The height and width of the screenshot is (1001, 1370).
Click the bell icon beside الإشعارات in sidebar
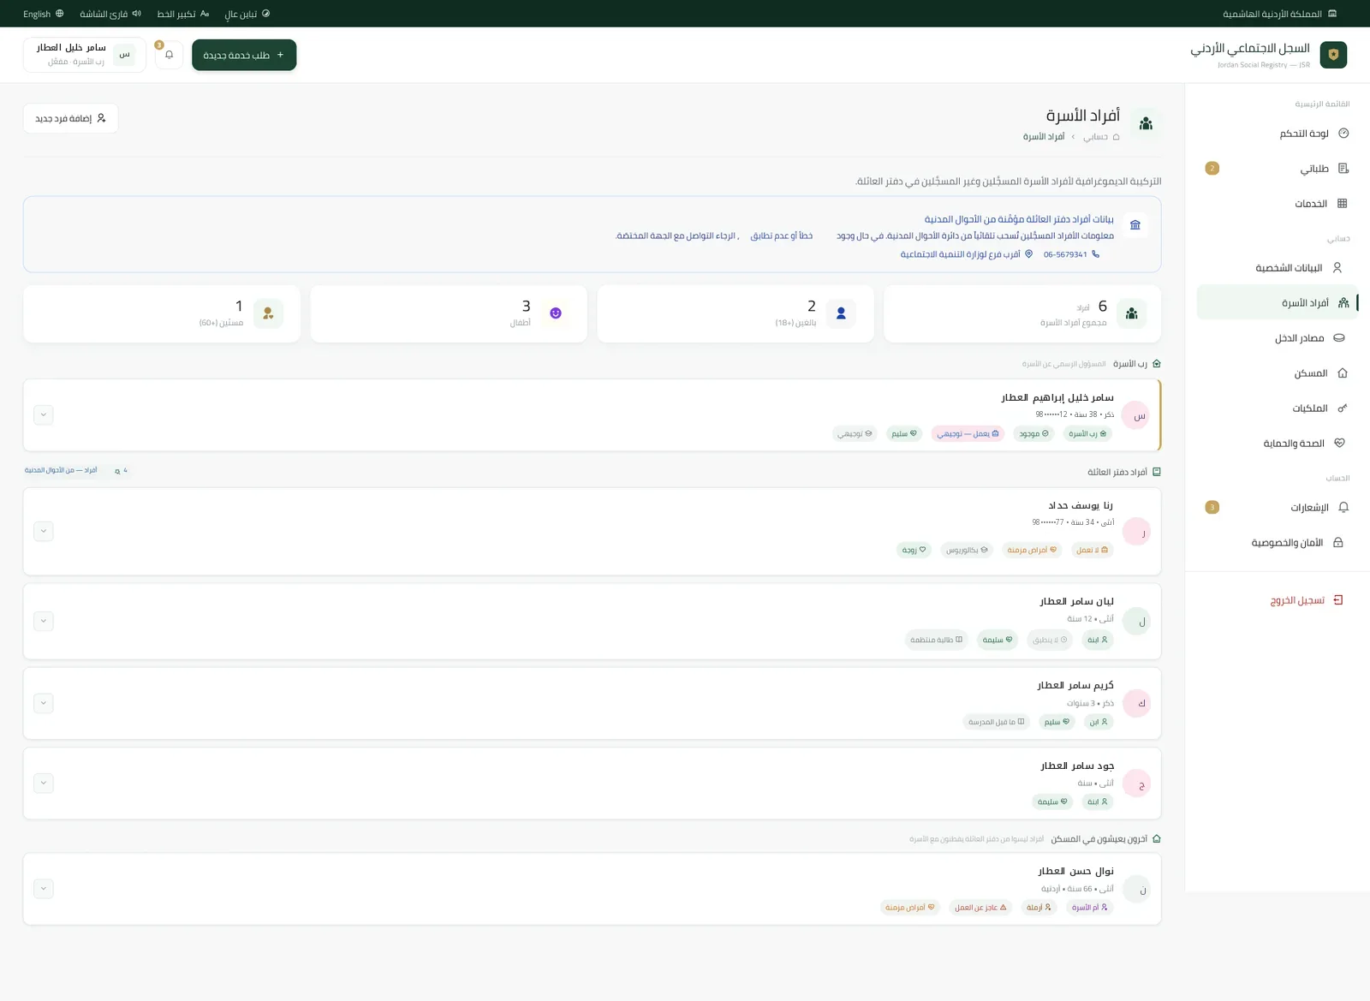click(1343, 508)
